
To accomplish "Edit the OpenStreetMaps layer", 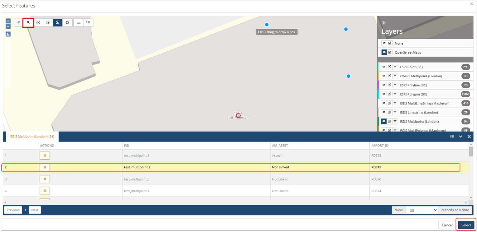I will pos(390,52).
